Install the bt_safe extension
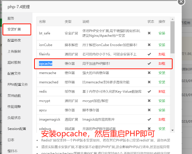The height and width of the screenshot is (154, 192). (x=162, y=33)
